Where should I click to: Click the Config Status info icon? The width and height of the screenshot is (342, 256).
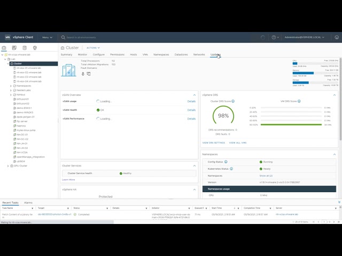(226, 162)
